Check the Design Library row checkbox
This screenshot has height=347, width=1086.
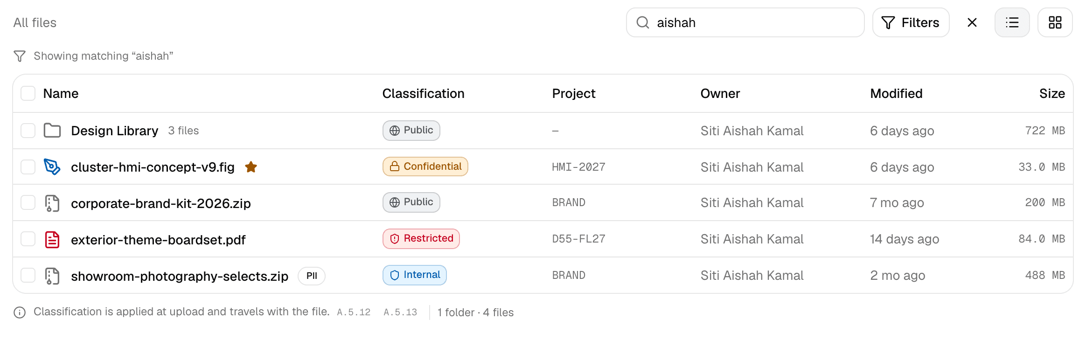pos(28,131)
